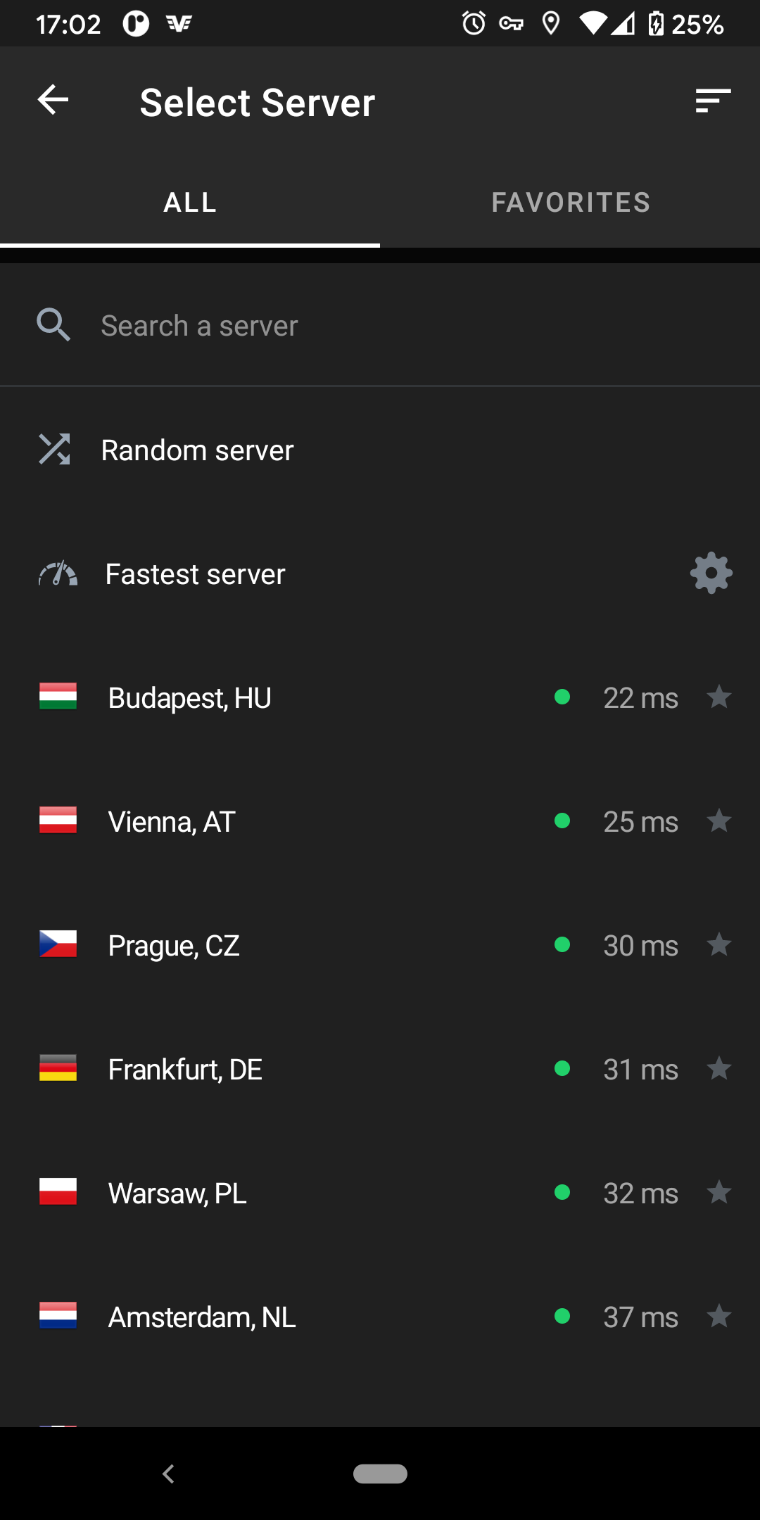This screenshot has height=1520, width=760.
Task: Connect to Random server
Action: (198, 450)
